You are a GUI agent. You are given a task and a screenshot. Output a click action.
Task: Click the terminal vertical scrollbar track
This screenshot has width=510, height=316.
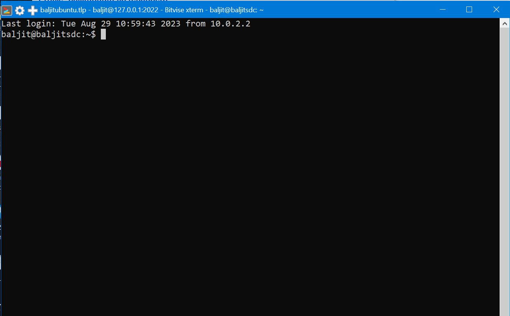[x=505, y=172]
